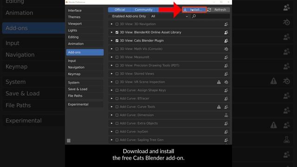Viewport: 297px width, 167px height.
Task: Click community icon on Cats Blender Plugin row
Action: click(x=226, y=41)
